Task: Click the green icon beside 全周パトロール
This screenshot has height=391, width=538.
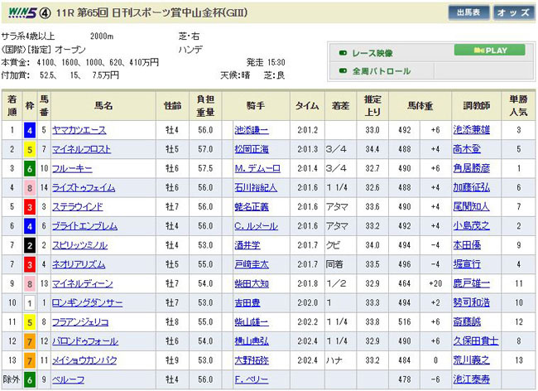Action: tap(343, 71)
